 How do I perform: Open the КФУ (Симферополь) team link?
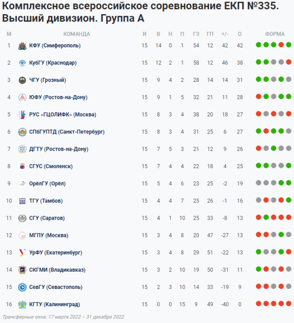[x=55, y=46]
